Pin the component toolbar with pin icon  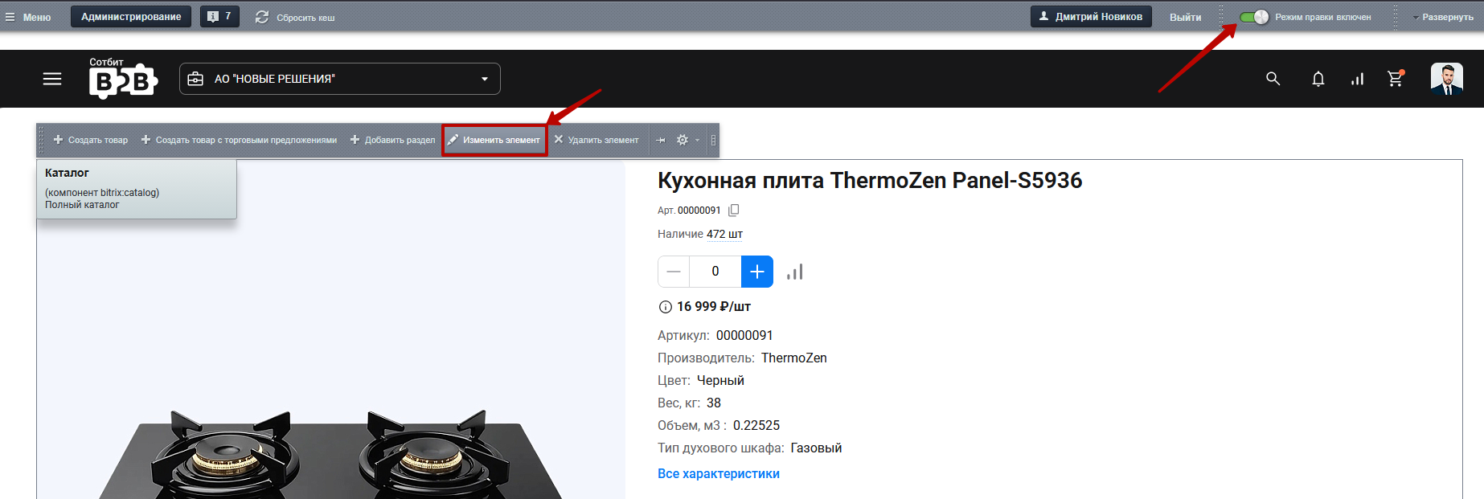[x=661, y=140]
